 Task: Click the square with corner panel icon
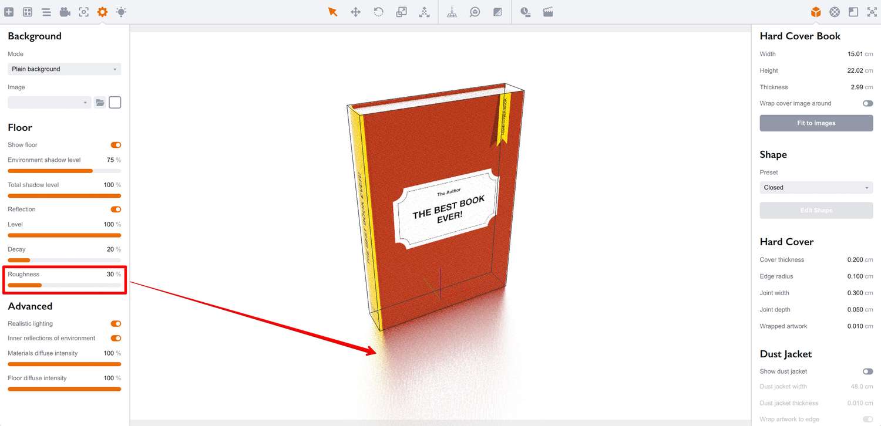[x=853, y=12]
